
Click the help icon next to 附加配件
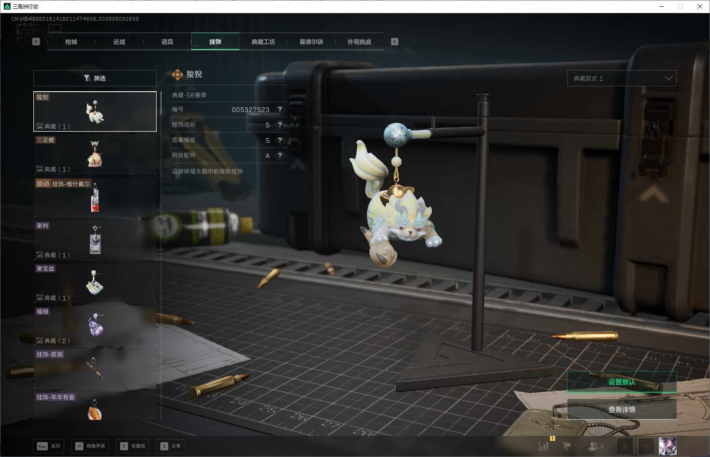click(x=280, y=155)
